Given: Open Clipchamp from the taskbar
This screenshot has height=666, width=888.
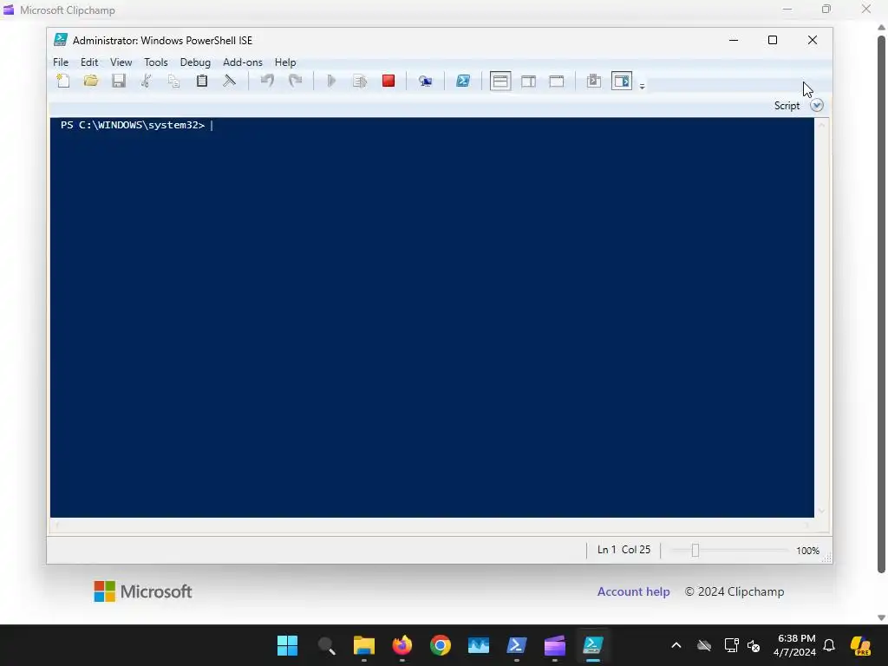Looking at the screenshot, I should point(555,645).
